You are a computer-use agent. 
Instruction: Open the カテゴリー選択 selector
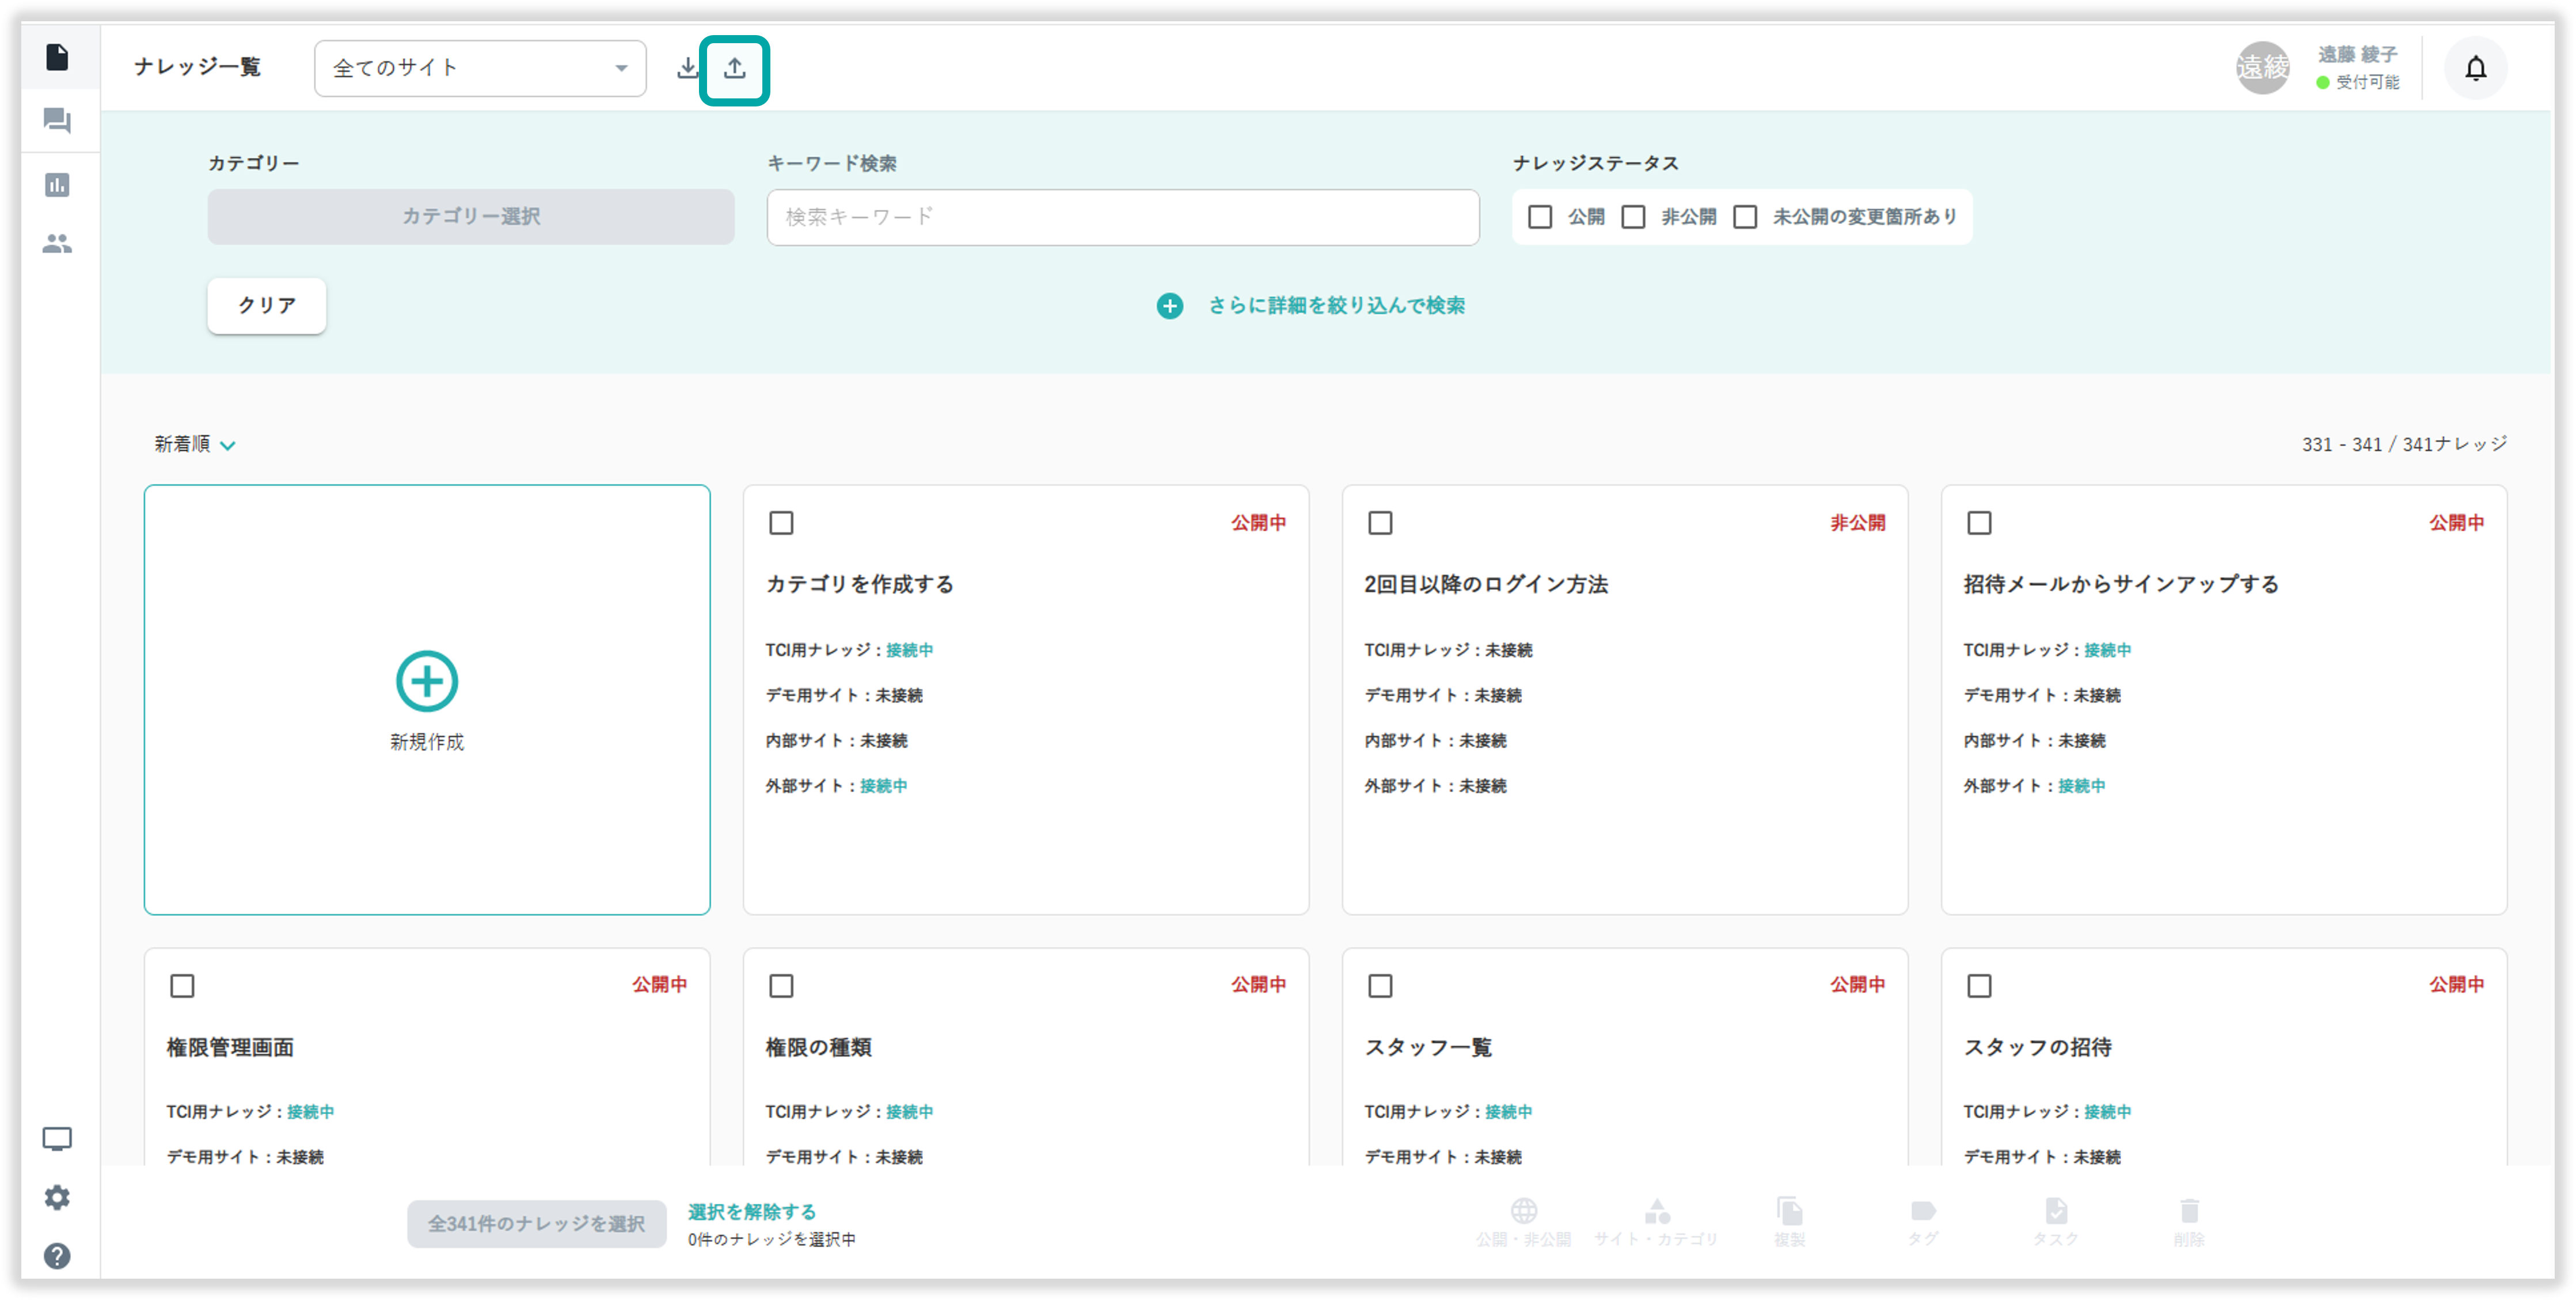tap(471, 217)
